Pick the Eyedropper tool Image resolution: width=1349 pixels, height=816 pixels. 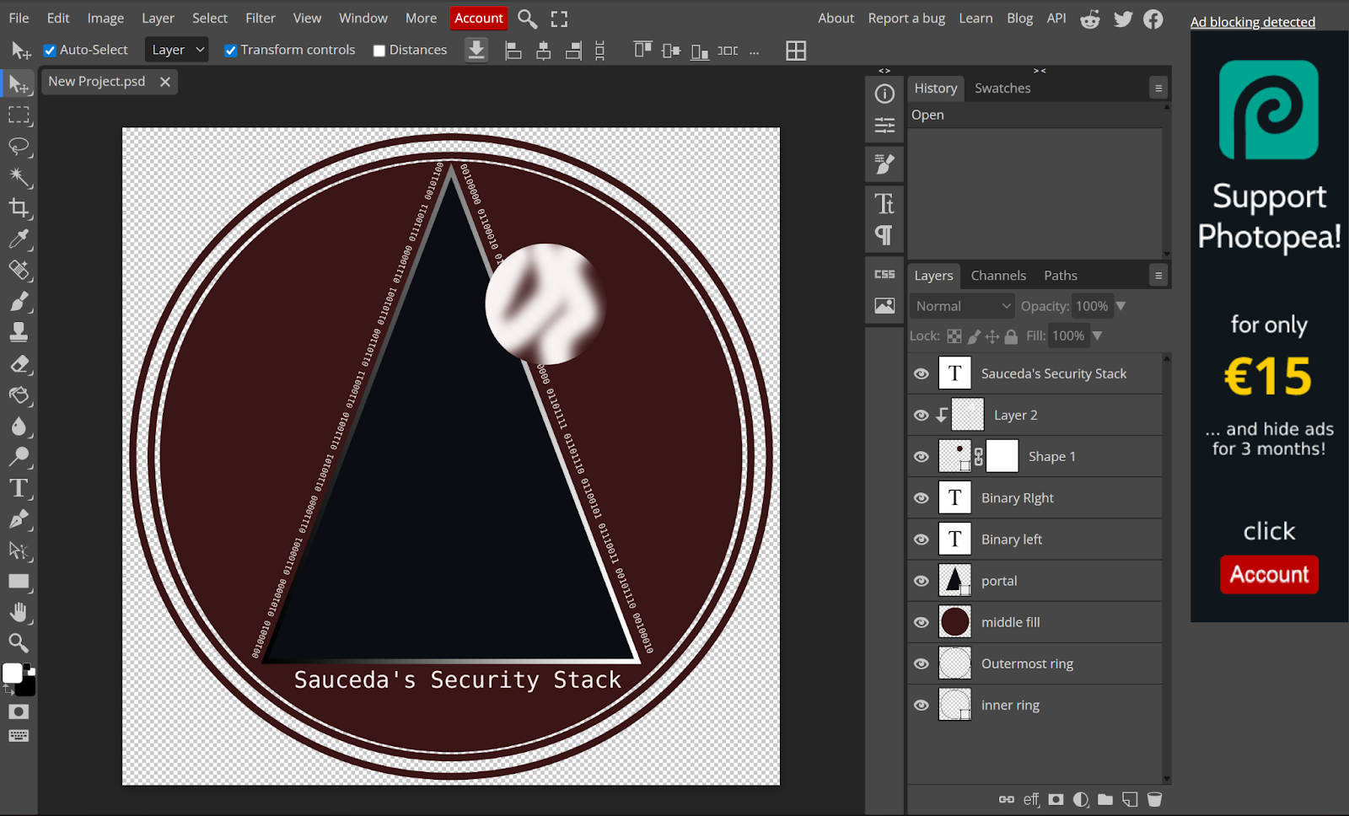(19, 239)
